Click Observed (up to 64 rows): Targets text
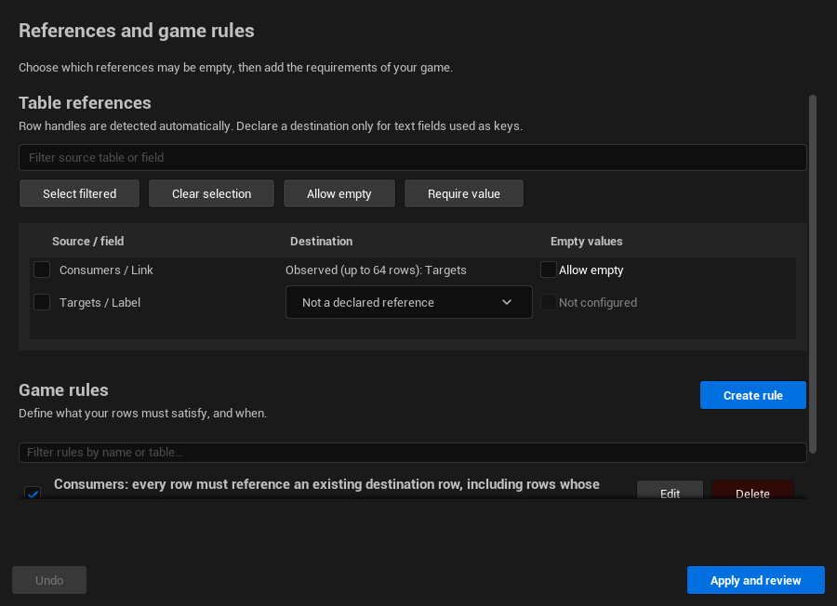Image resolution: width=837 pixels, height=606 pixels. pos(376,270)
